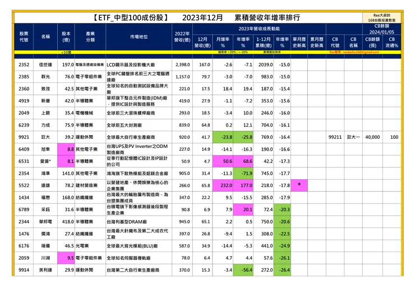
Task: Select the 2023年營收成長動能 group header
Action: (259, 29)
